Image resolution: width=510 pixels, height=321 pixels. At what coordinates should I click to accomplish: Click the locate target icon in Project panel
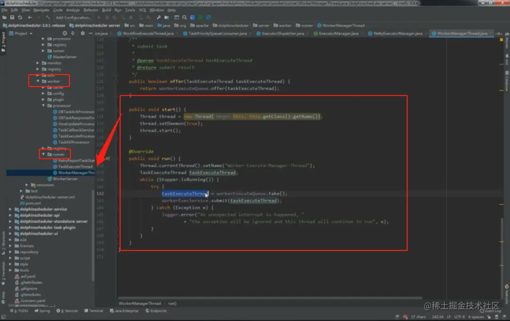[x=65, y=33]
